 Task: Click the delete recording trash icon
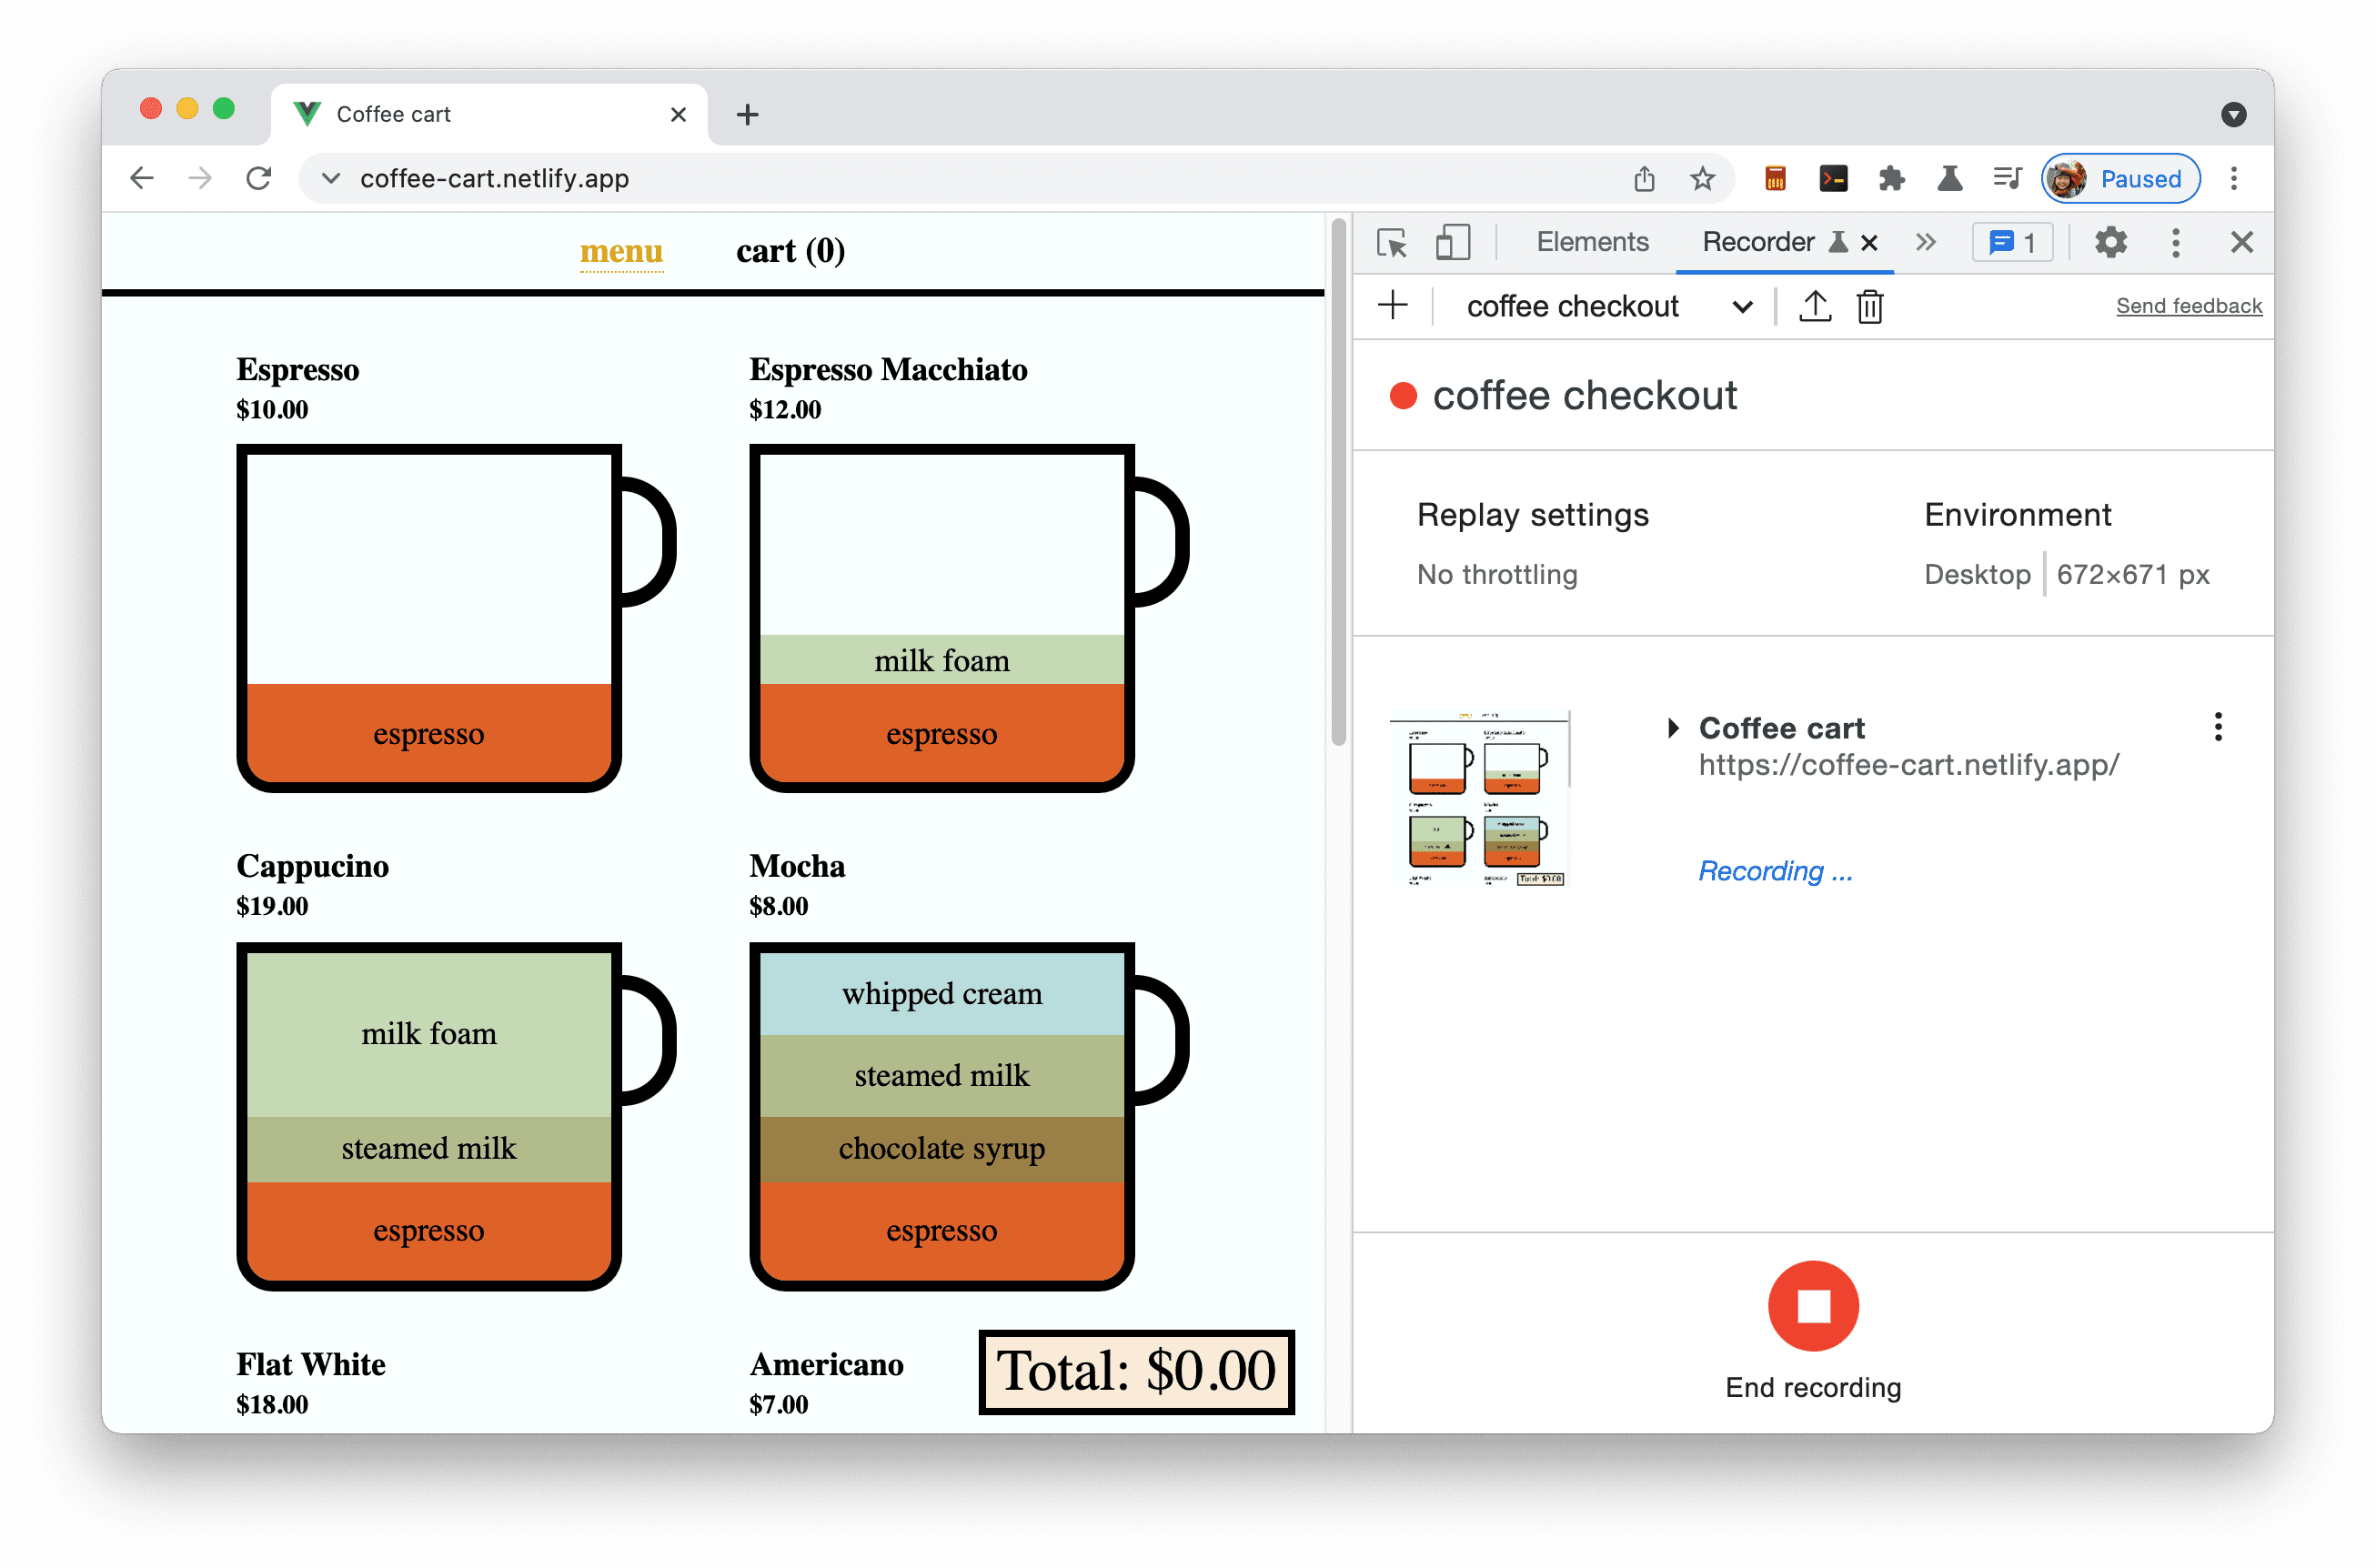point(1868,307)
